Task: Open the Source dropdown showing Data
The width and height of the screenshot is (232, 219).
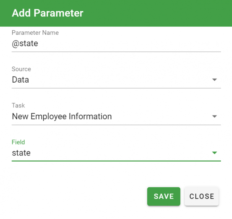Action: (116, 80)
